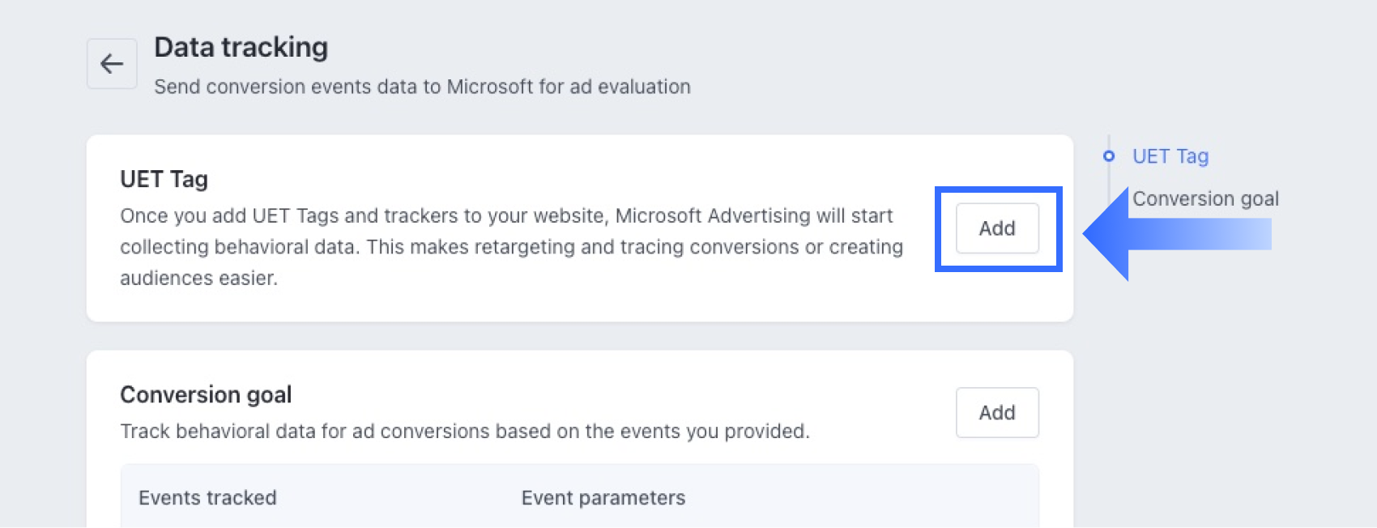This screenshot has width=1377, height=528.
Task: Click the page subtitle about sending conversion events
Action: 422,87
